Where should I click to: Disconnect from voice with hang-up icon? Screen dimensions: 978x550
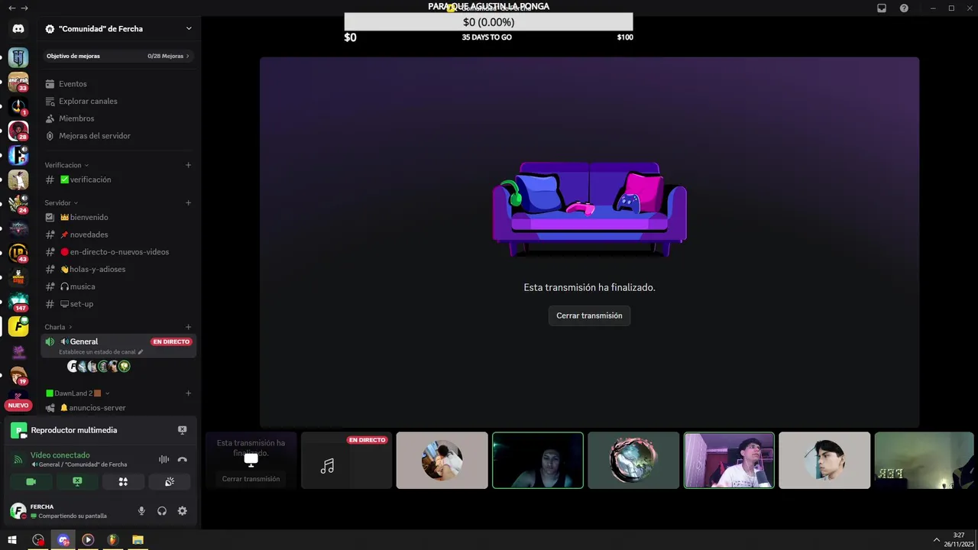(182, 459)
